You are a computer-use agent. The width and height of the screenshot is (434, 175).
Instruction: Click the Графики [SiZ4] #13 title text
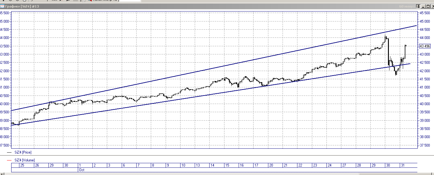coord(22,6)
